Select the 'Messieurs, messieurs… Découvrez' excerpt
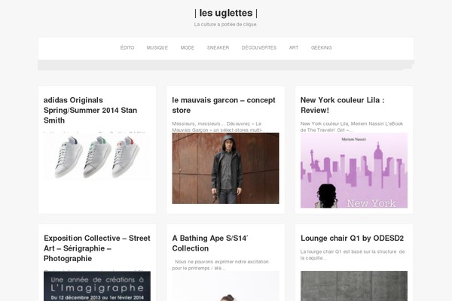Screen dimensions: 452x301 [217, 126]
